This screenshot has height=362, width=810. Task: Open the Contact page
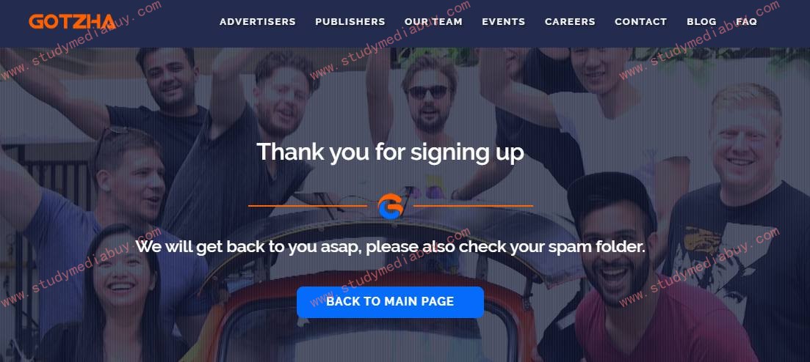coord(640,22)
